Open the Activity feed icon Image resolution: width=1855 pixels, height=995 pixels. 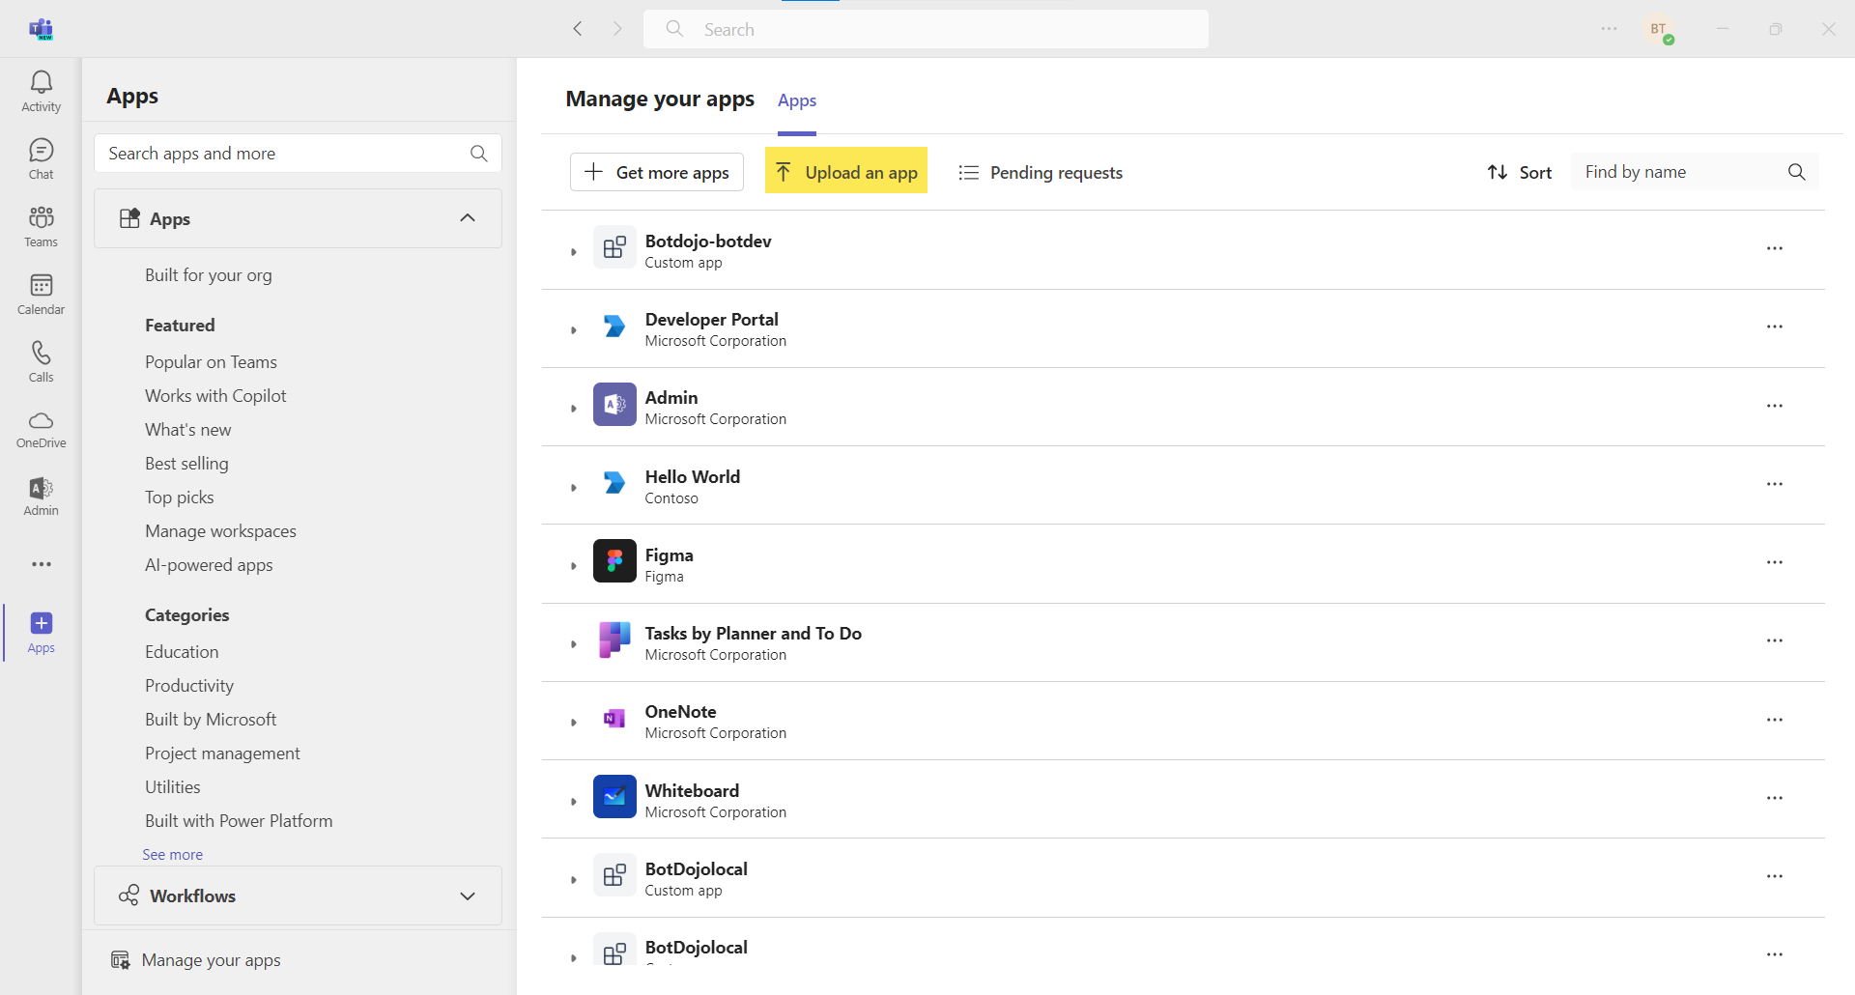pyautogui.click(x=41, y=92)
